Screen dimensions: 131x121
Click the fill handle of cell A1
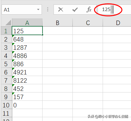tap(42, 35)
